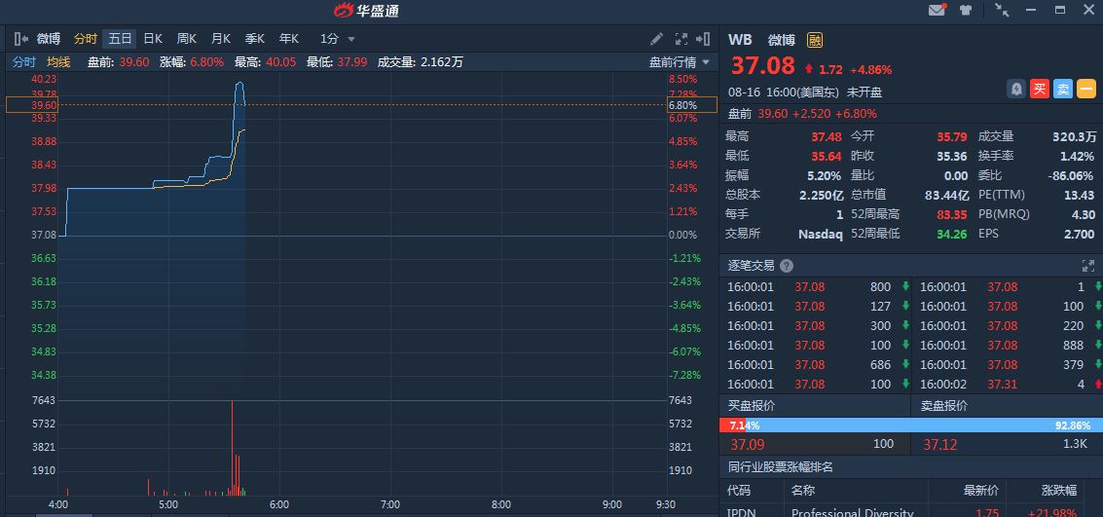This screenshot has height=517, width=1103.
Task: Click the 6.80% marker on right axis
Action: (x=691, y=105)
